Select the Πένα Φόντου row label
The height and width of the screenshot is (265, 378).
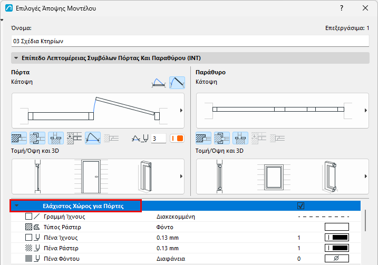[x=62, y=259]
